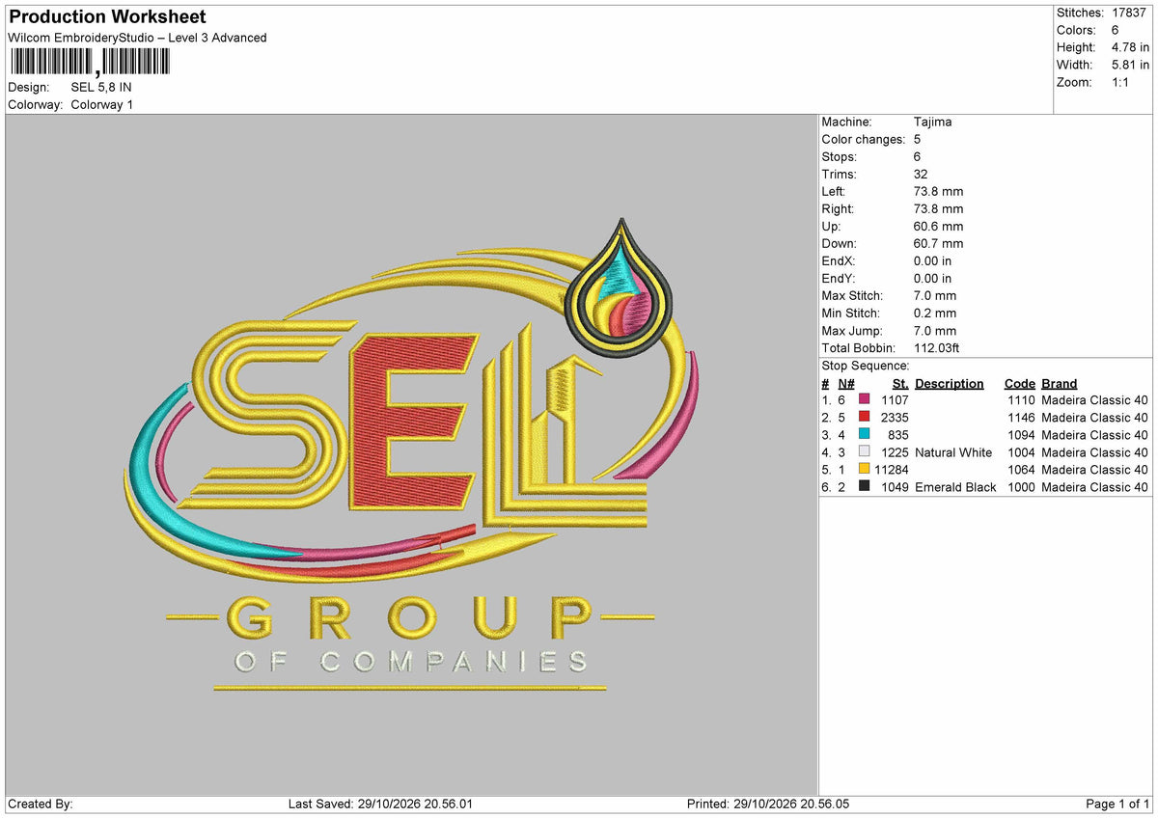Screen dimensions: 1158x818
Task: Click the magenta swatch for thread 1110
Action: coord(865,400)
